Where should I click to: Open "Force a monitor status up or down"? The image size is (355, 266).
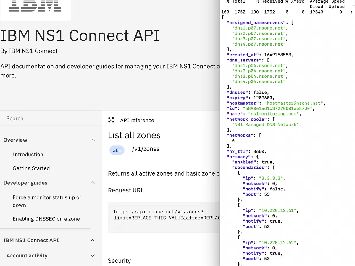tap(47, 201)
